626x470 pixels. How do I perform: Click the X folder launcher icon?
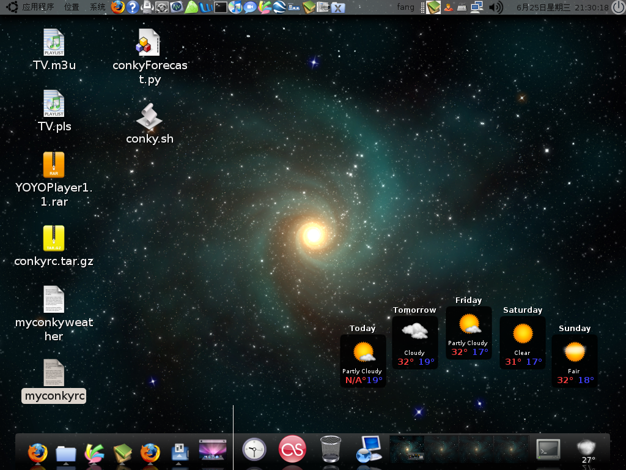[x=337, y=7]
